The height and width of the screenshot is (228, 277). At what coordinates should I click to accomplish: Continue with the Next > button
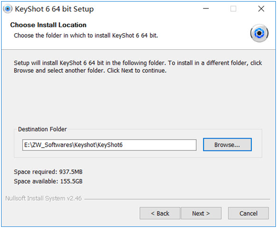point(201,213)
